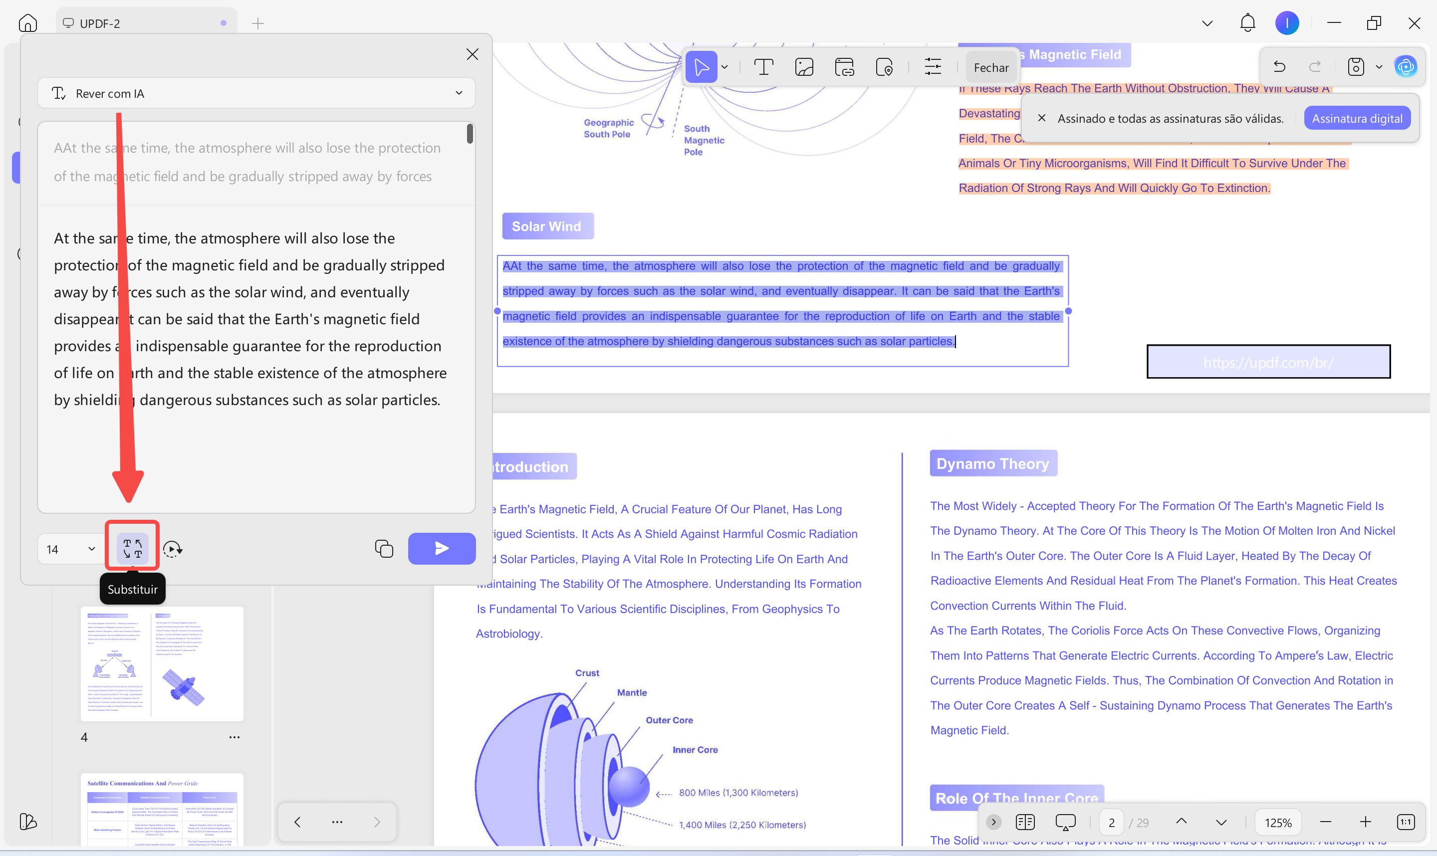1437x856 pixels.
Task: Go to the previous page
Action: coord(1181,822)
